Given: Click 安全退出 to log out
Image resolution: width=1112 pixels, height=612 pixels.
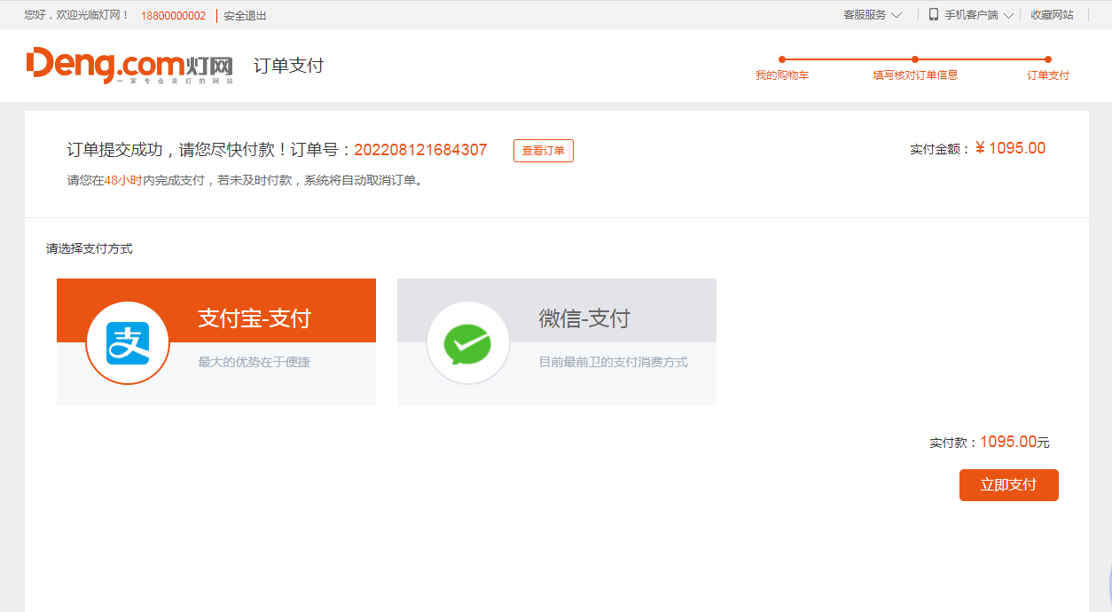Looking at the screenshot, I should point(245,16).
